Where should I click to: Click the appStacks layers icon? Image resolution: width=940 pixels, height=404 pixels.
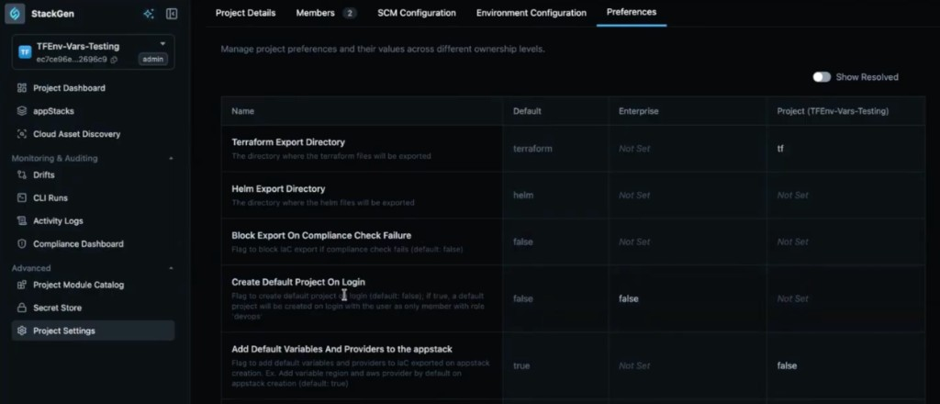[22, 111]
